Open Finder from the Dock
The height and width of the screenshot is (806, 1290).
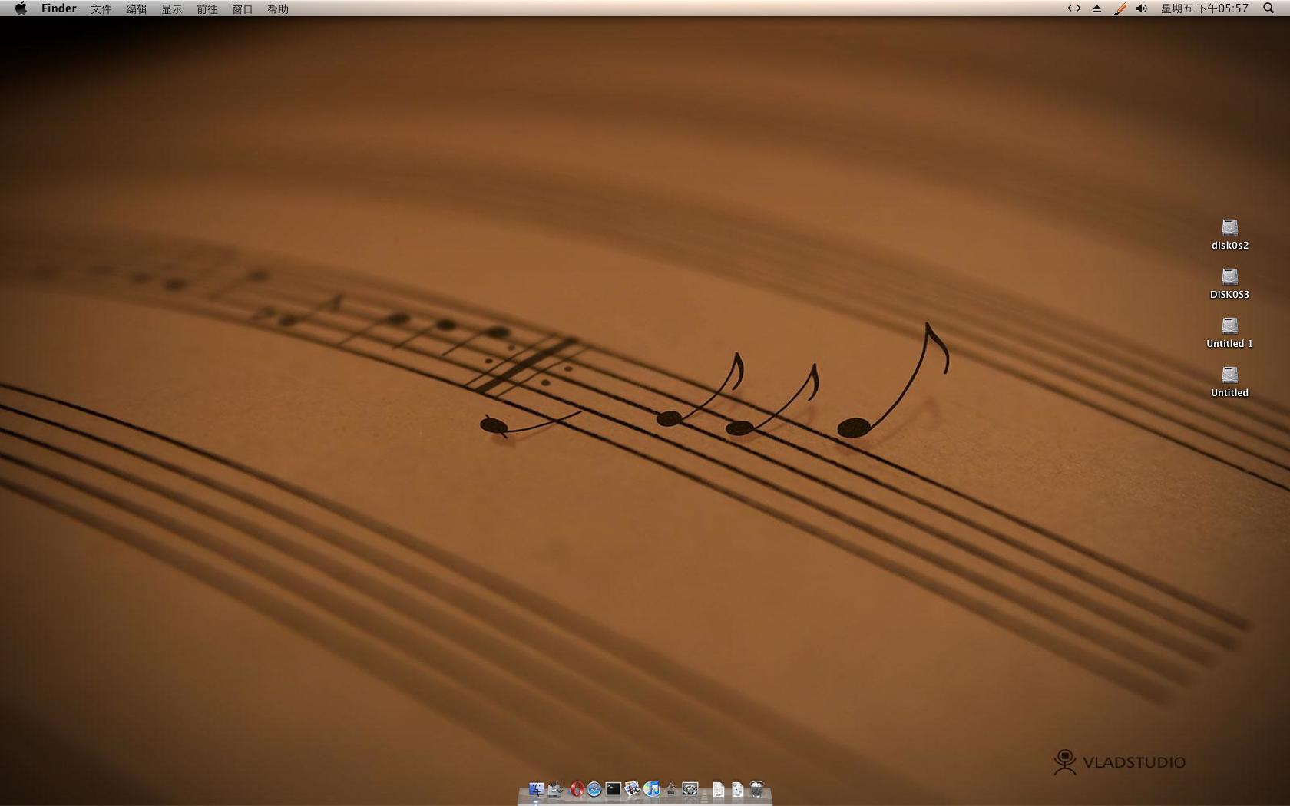coord(536,789)
